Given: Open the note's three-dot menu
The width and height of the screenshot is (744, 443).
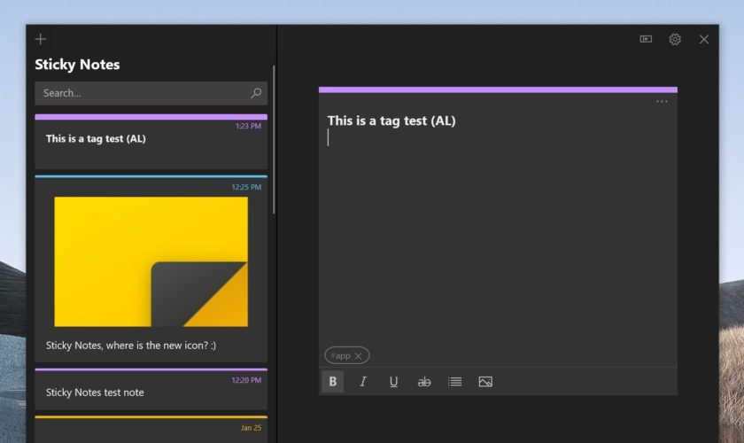Looking at the screenshot, I should (x=662, y=102).
